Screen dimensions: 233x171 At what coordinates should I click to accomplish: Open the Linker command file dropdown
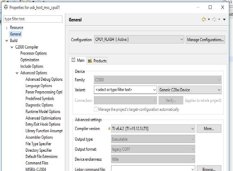click(x=153, y=168)
